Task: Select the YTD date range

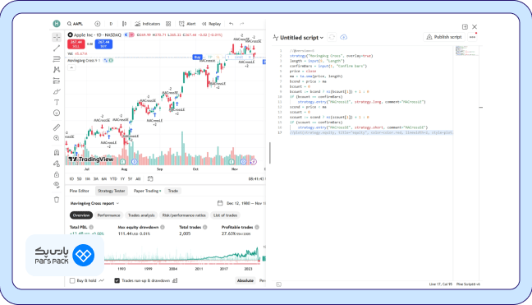Action: coord(113,178)
